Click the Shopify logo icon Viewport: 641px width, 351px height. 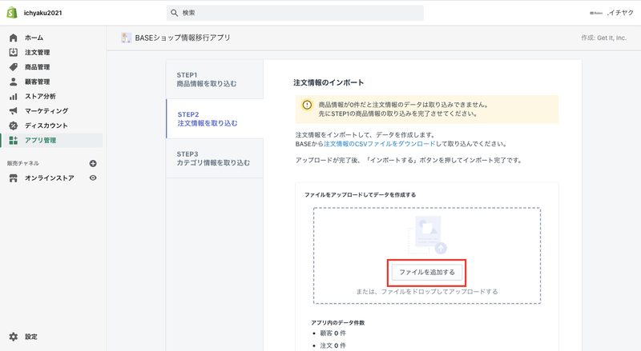[x=12, y=12]
